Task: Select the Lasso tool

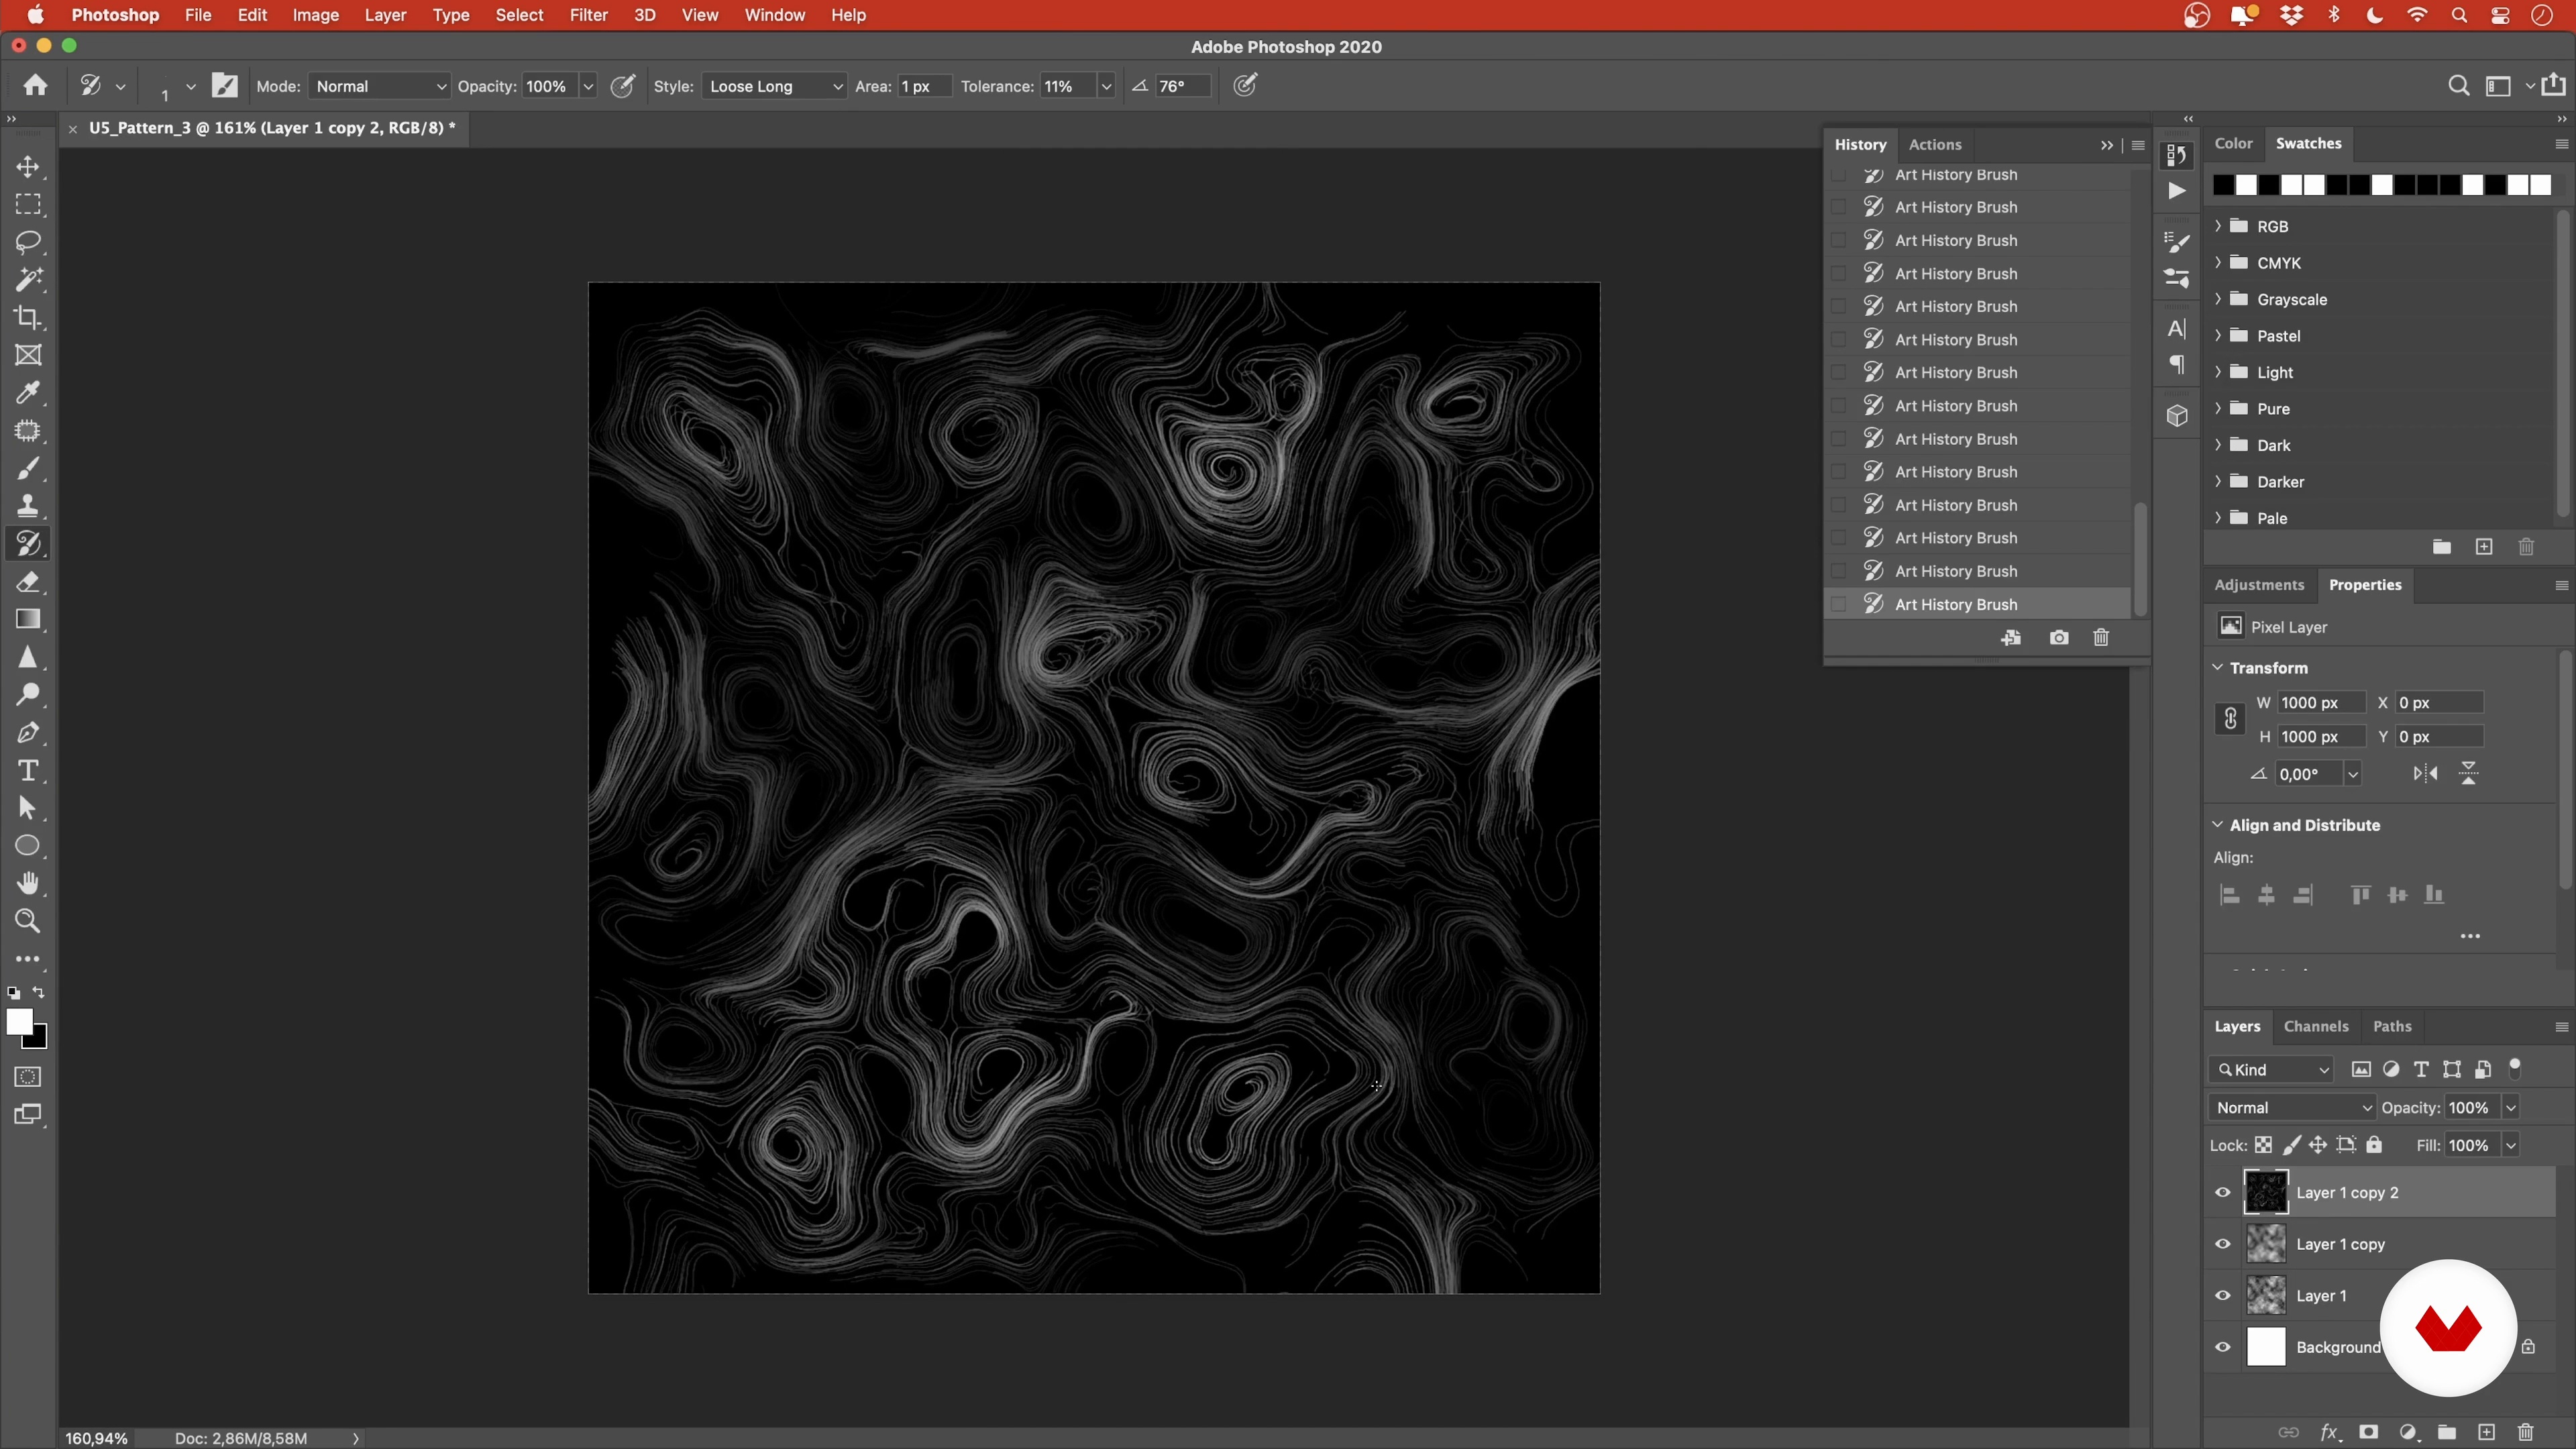Action: 28,242
